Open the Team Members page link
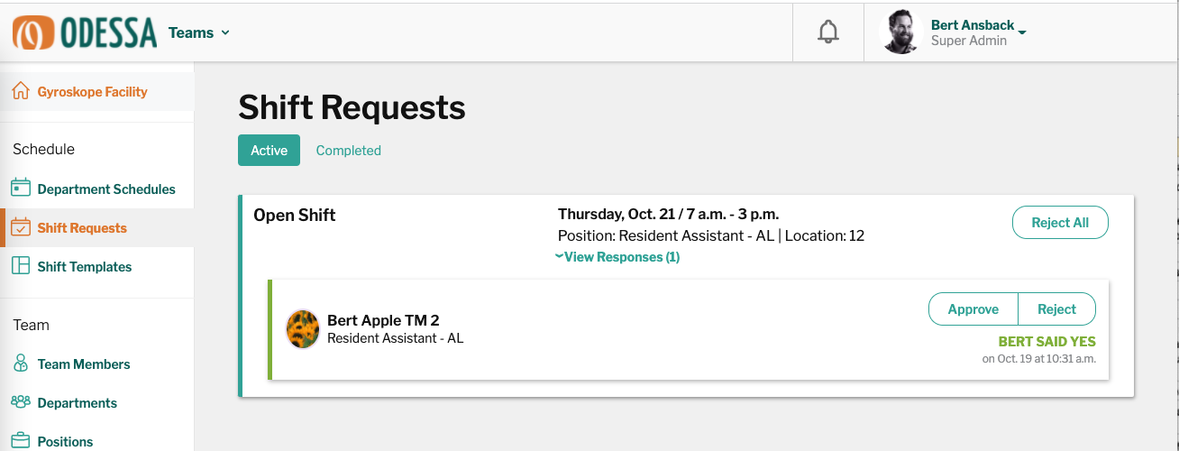The image size is (1179, 451). coord(84,364)
